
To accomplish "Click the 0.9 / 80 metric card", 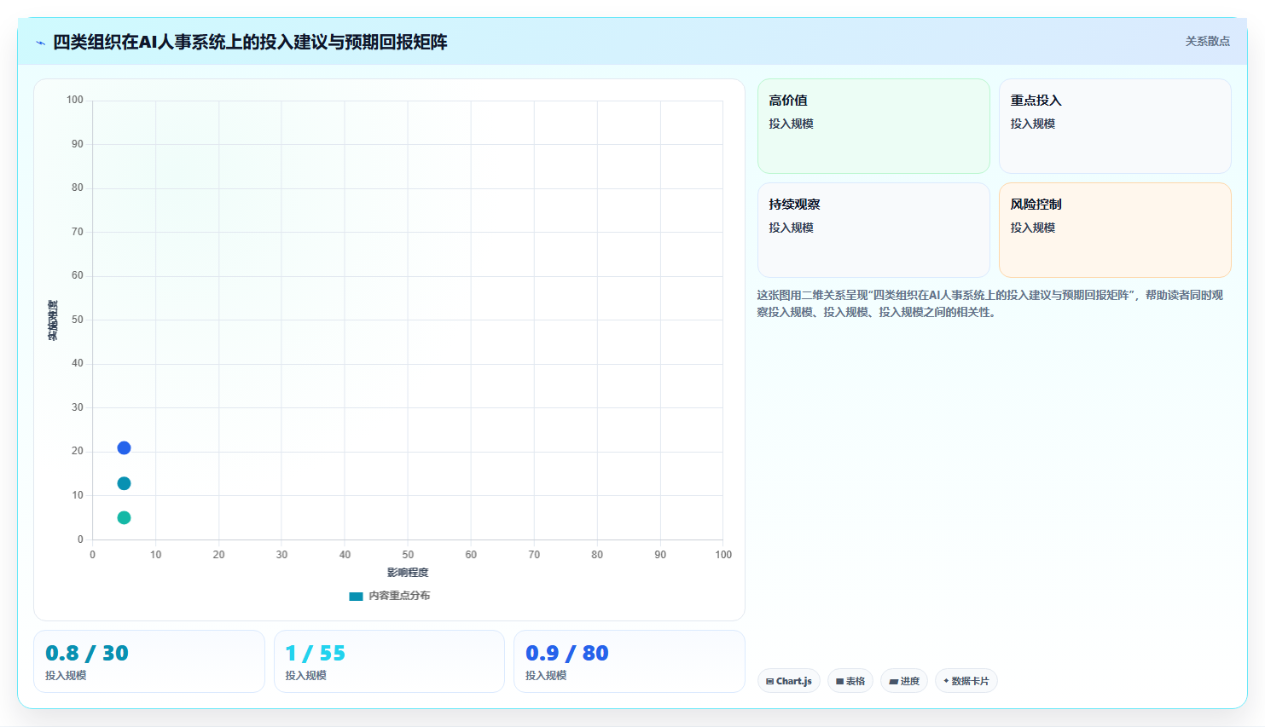I will (630, 661).
